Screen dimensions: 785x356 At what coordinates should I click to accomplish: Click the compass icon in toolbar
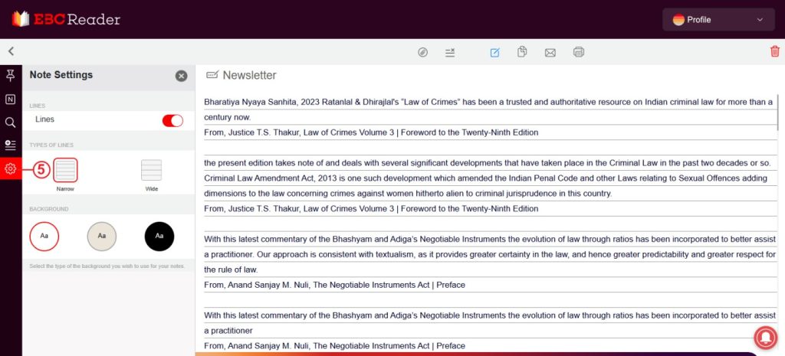pos(422,52)
